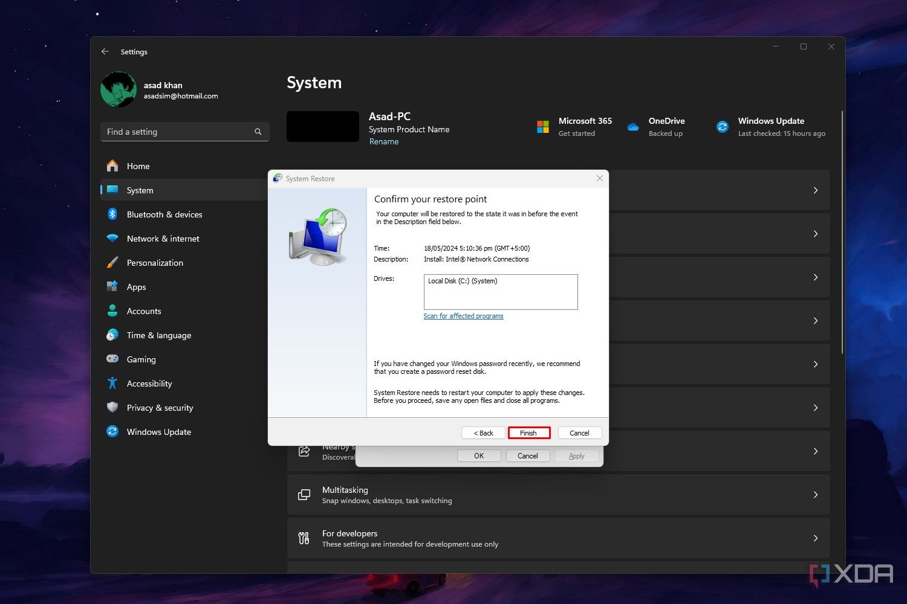Close the System Restore dialog
The width and height of the screenshot is (907, 604).
tap(599, 178)
